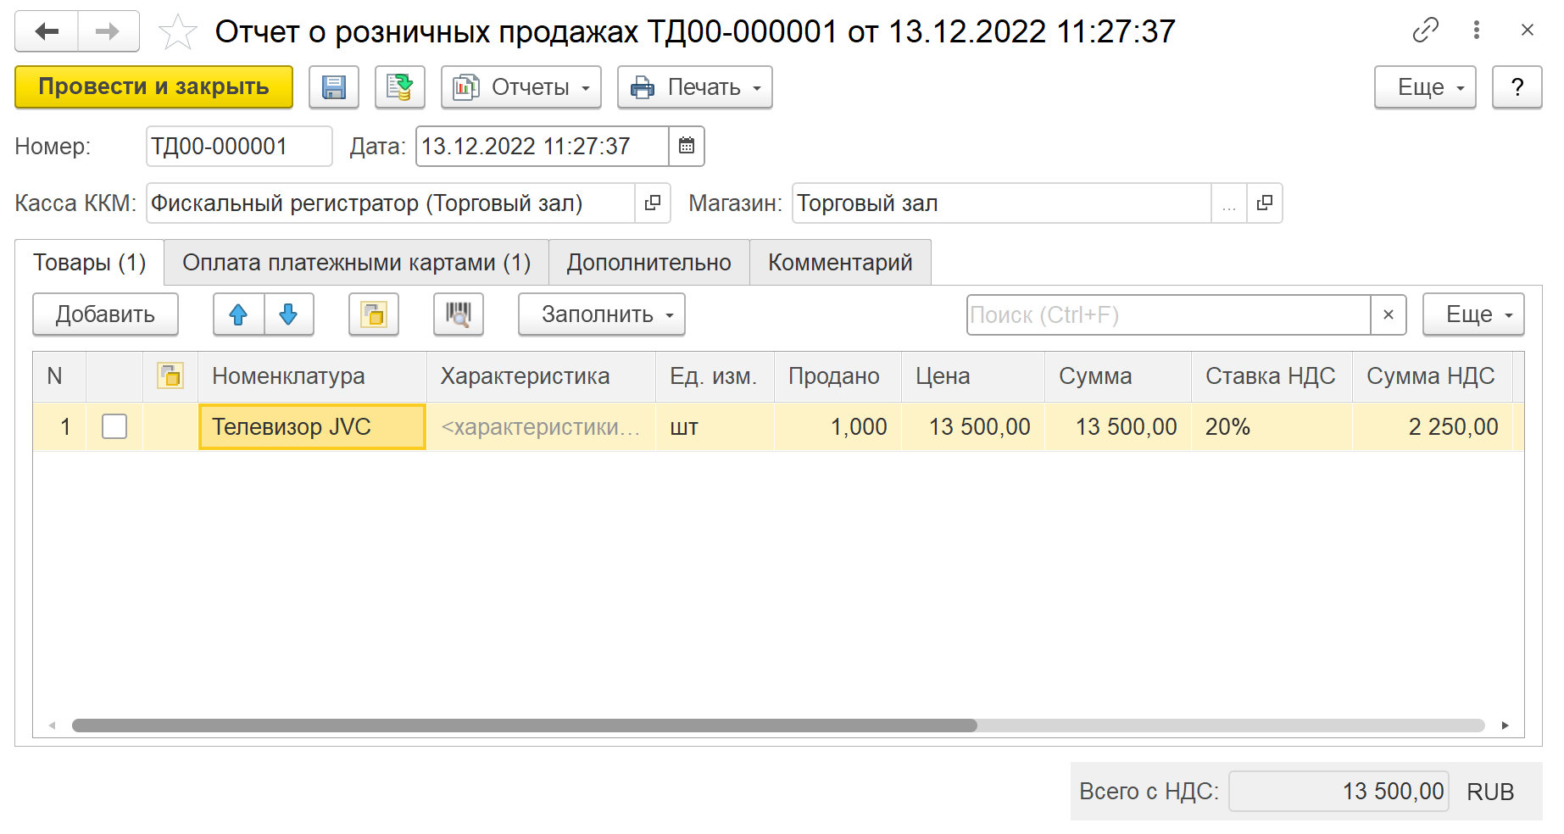Click the barcode scanner search icon
The width and height of the screenshot is (1564, 834).
pos(458,314)
